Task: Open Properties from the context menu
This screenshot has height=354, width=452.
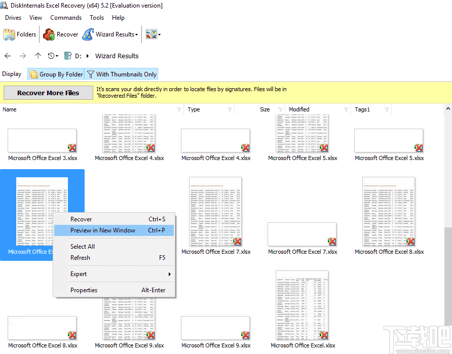Action: (114, 290)
